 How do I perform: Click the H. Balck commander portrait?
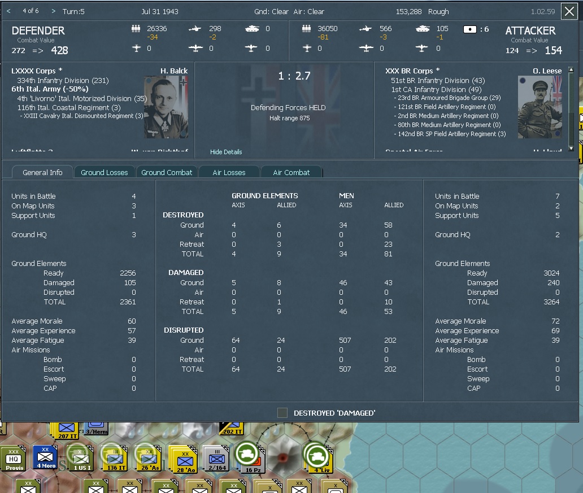coord(164,107)
